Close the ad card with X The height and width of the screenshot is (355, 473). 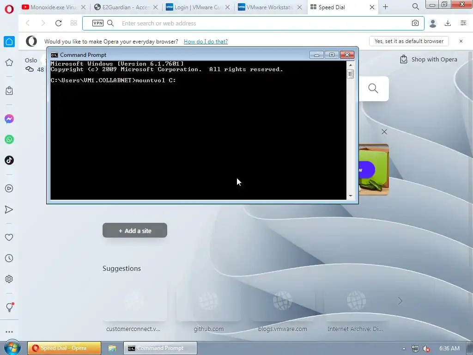tap(384, 132)
